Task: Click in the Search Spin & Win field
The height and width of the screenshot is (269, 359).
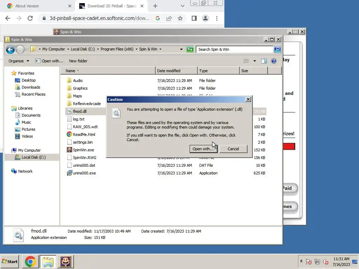Action: pyautogui.click(x=235, y=49)
